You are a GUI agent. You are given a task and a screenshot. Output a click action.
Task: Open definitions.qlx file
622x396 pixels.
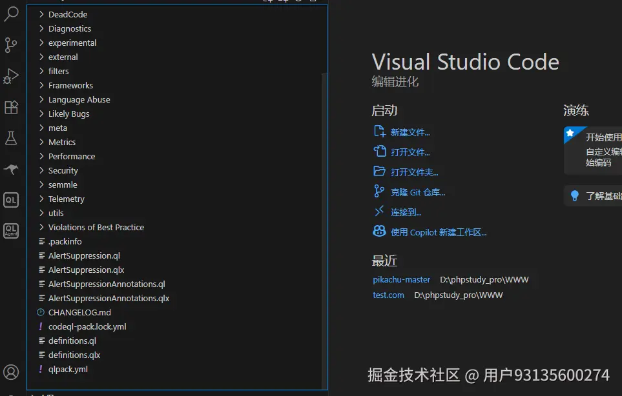pyautogui.click(x=74, y=355)
